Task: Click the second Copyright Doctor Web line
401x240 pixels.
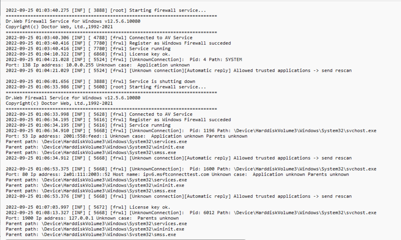Action: pos(59,103)
